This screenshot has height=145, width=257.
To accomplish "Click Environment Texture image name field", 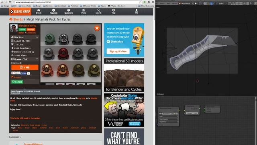I will (x=166, y=114).
